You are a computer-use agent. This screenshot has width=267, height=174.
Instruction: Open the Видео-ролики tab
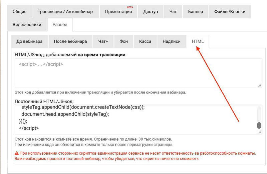[27, 25]
